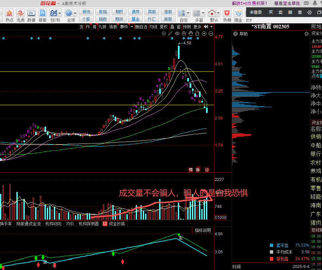The image size is (322, 270).
Task: Toggle 叠 overlay mode
Action: pos(173,27)
